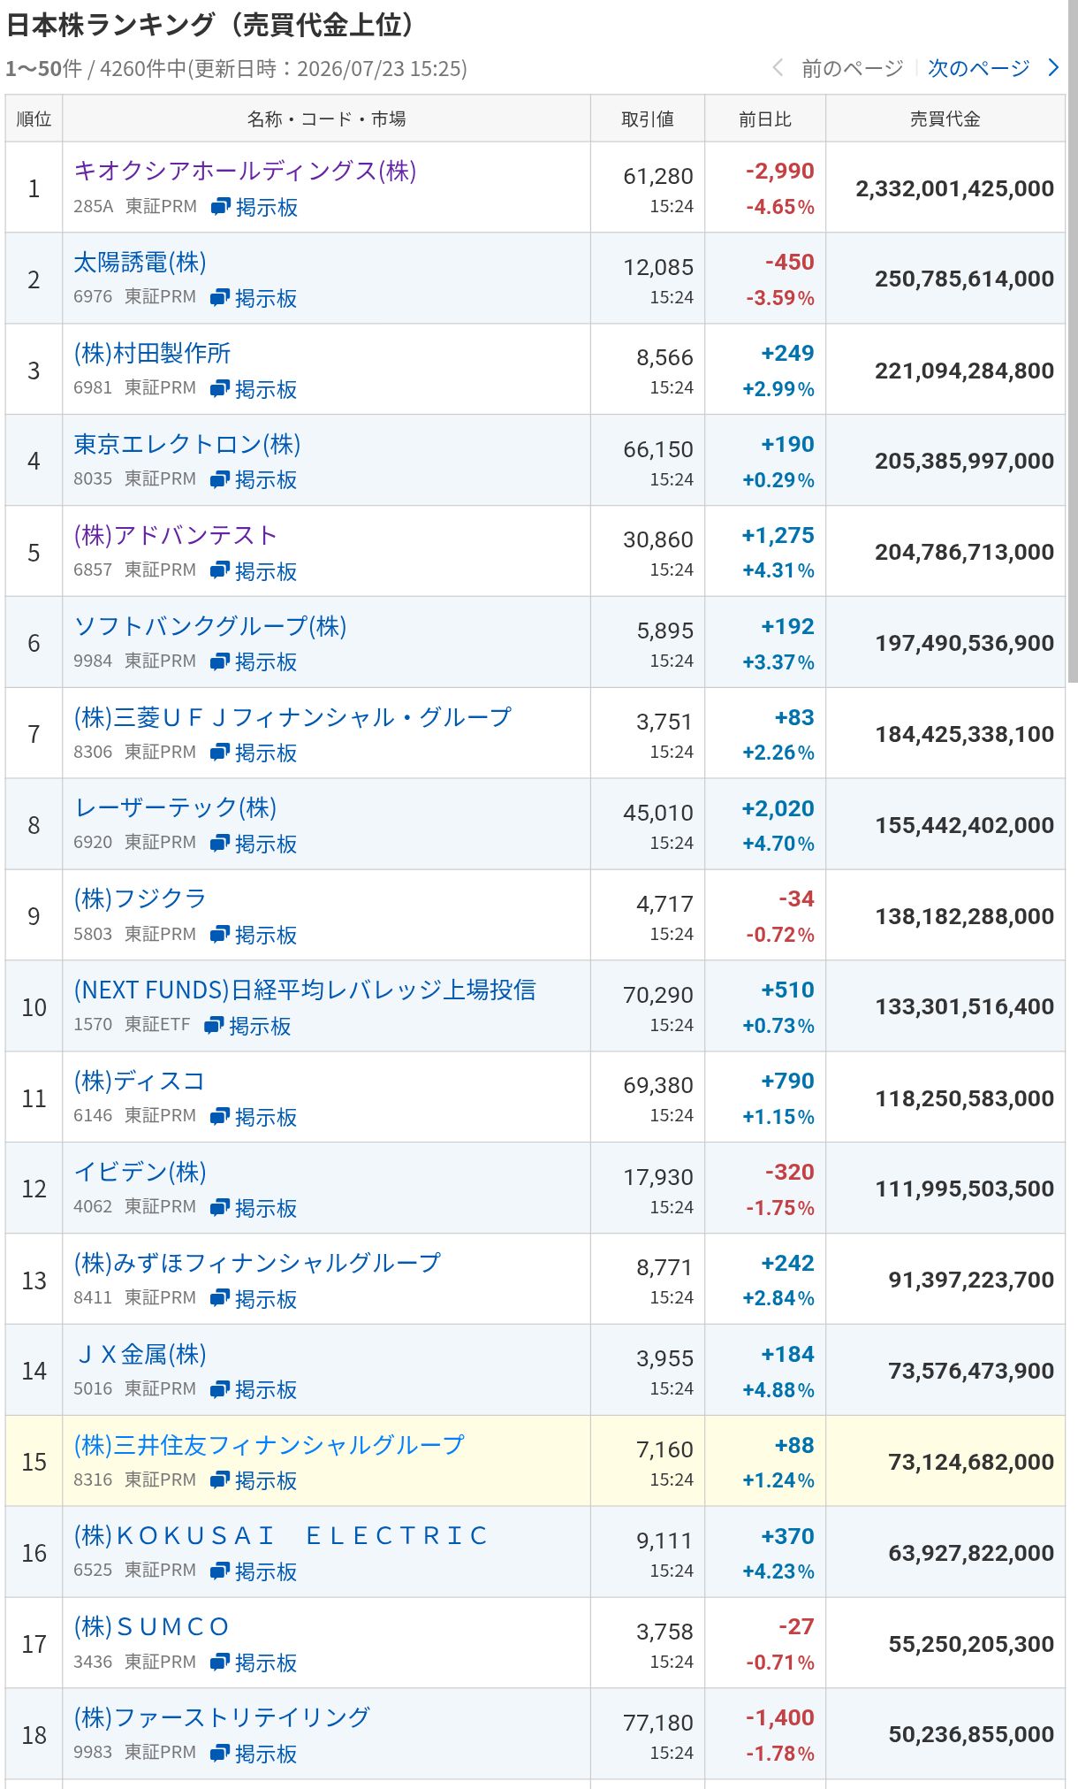Image resolution: width=1078 pixels, height=1789 pixels.
Task: Click the 順位 column header
Action: (34, 119)
